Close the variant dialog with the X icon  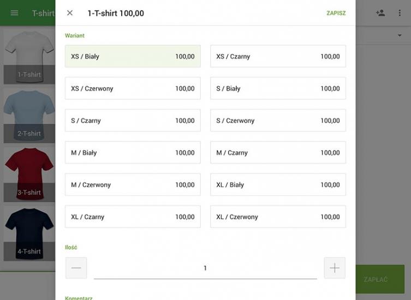click(70, 13)
